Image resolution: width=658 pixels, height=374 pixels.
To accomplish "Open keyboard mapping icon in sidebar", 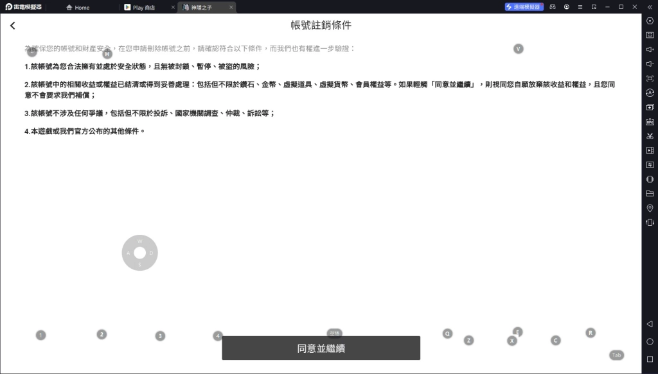I will tap(650, 35).
